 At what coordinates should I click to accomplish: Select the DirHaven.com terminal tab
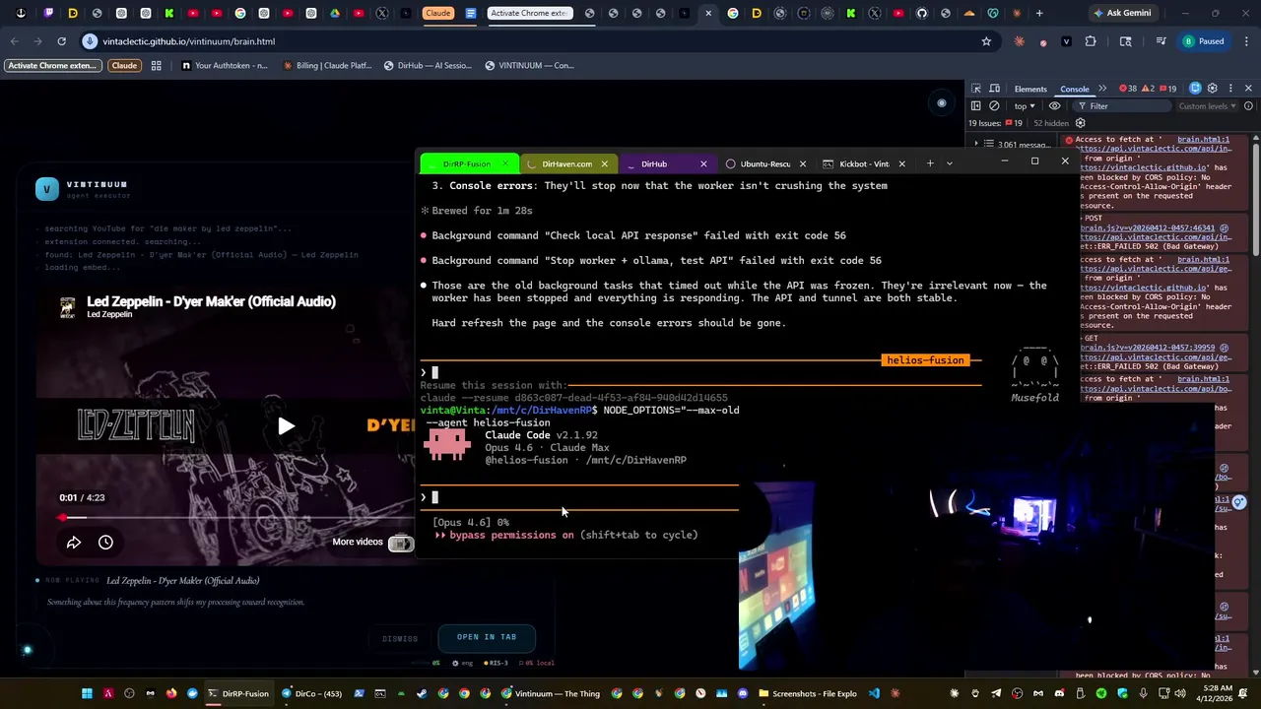(566, 164)
